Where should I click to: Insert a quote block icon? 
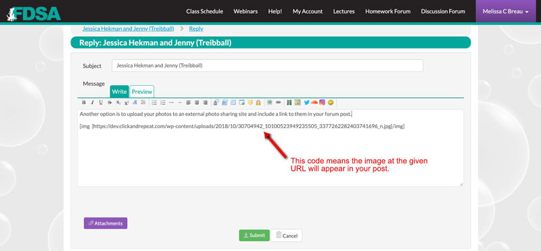(x=216, y=103)
